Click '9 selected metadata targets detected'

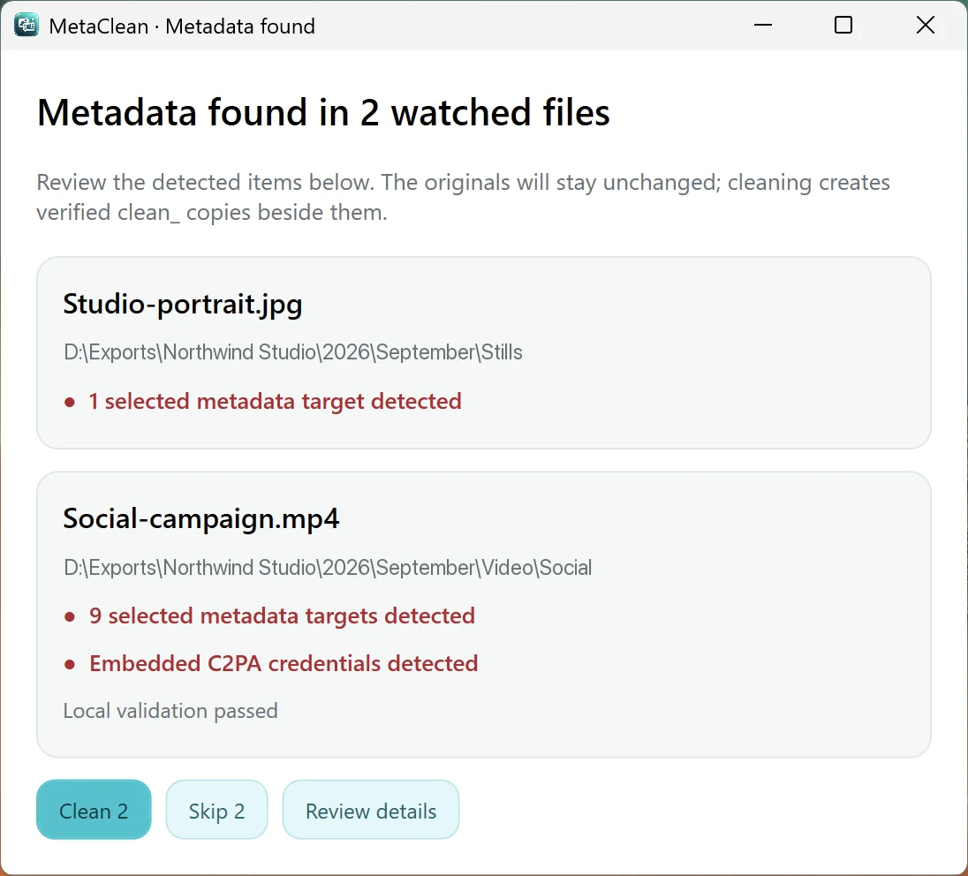point(282,616)
